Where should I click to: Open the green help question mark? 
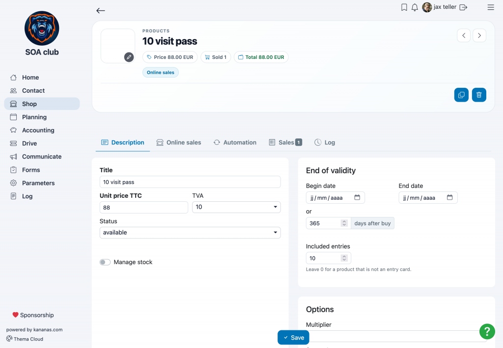487,331
